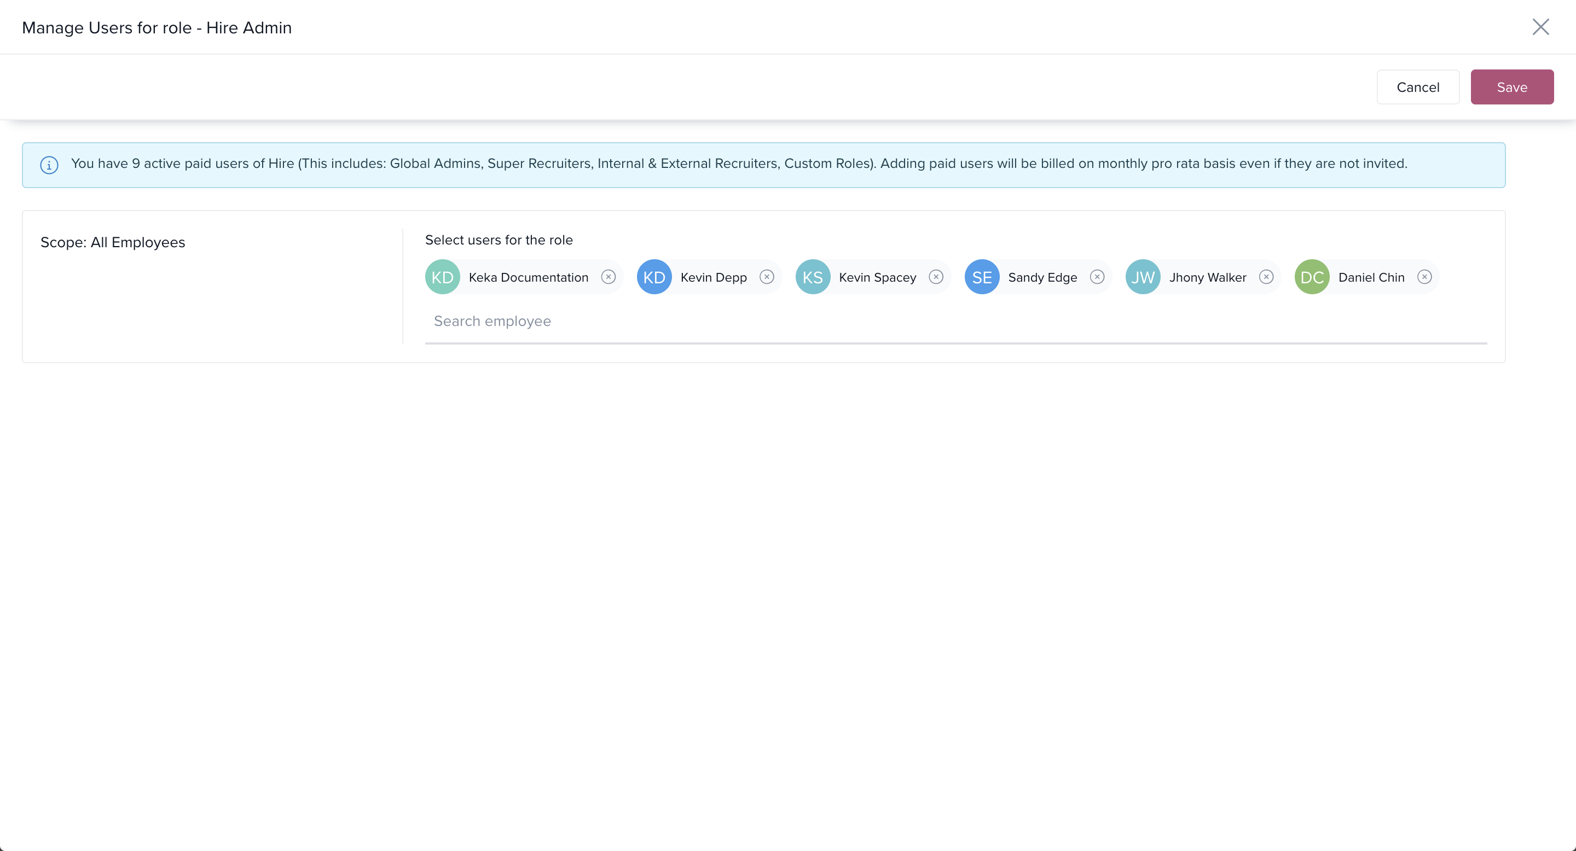
Task: Click the paid users billing notice text
Action: [738, 163]
